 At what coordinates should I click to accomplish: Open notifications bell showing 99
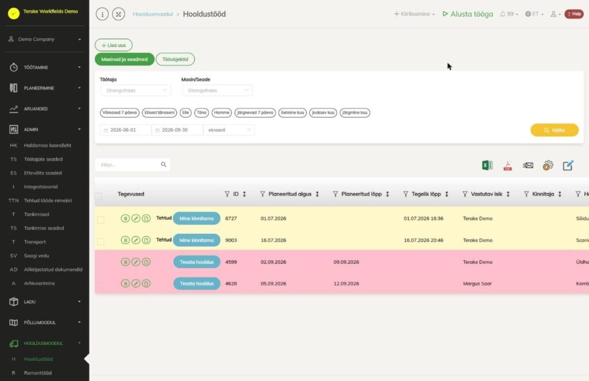point(508,14)
